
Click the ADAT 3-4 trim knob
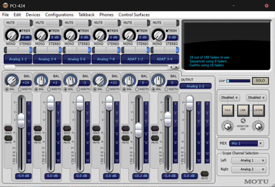[159, 35]
